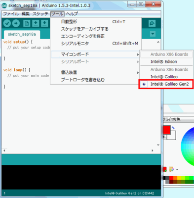The width and height of the screenshot is (194, 198).
Task: Open the Serial Monitor magnifier icon
Action: (152, 23)
